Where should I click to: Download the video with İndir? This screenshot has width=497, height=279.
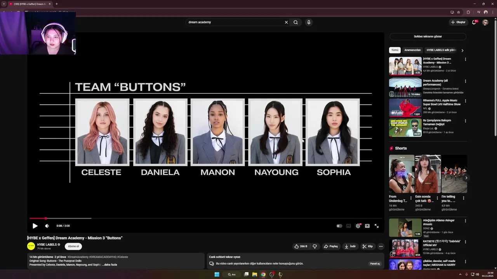[x=350, y=246]
